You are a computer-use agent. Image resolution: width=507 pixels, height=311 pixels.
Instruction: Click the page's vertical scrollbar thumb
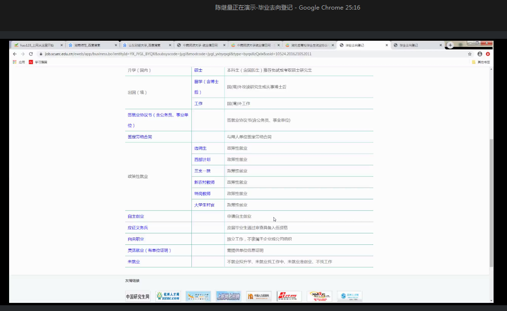coord(491,201)
